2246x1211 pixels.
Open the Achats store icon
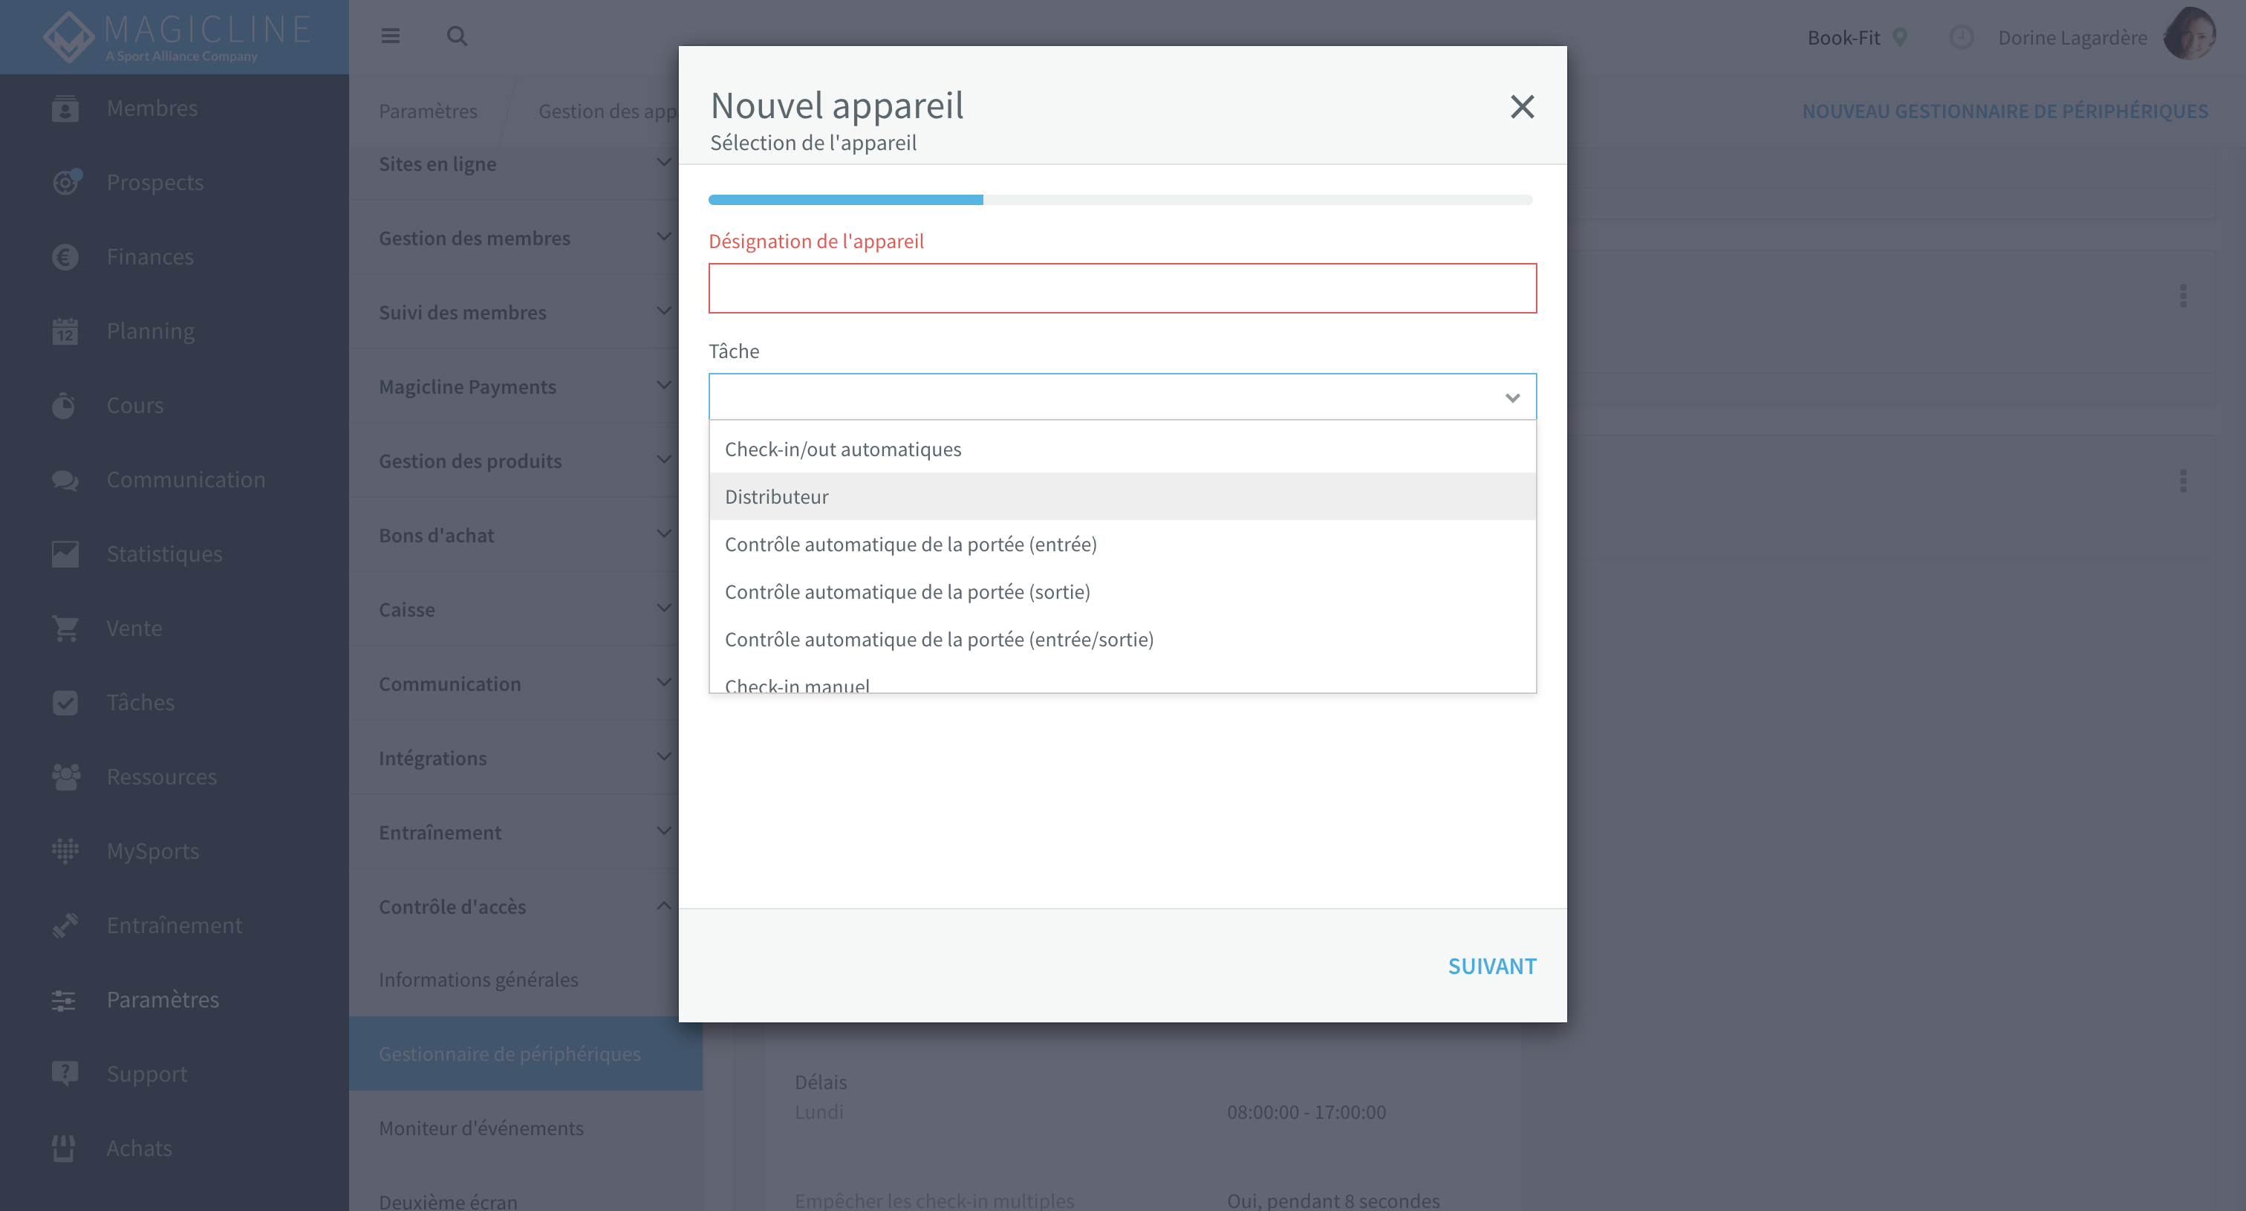[x=63, y=1149]
